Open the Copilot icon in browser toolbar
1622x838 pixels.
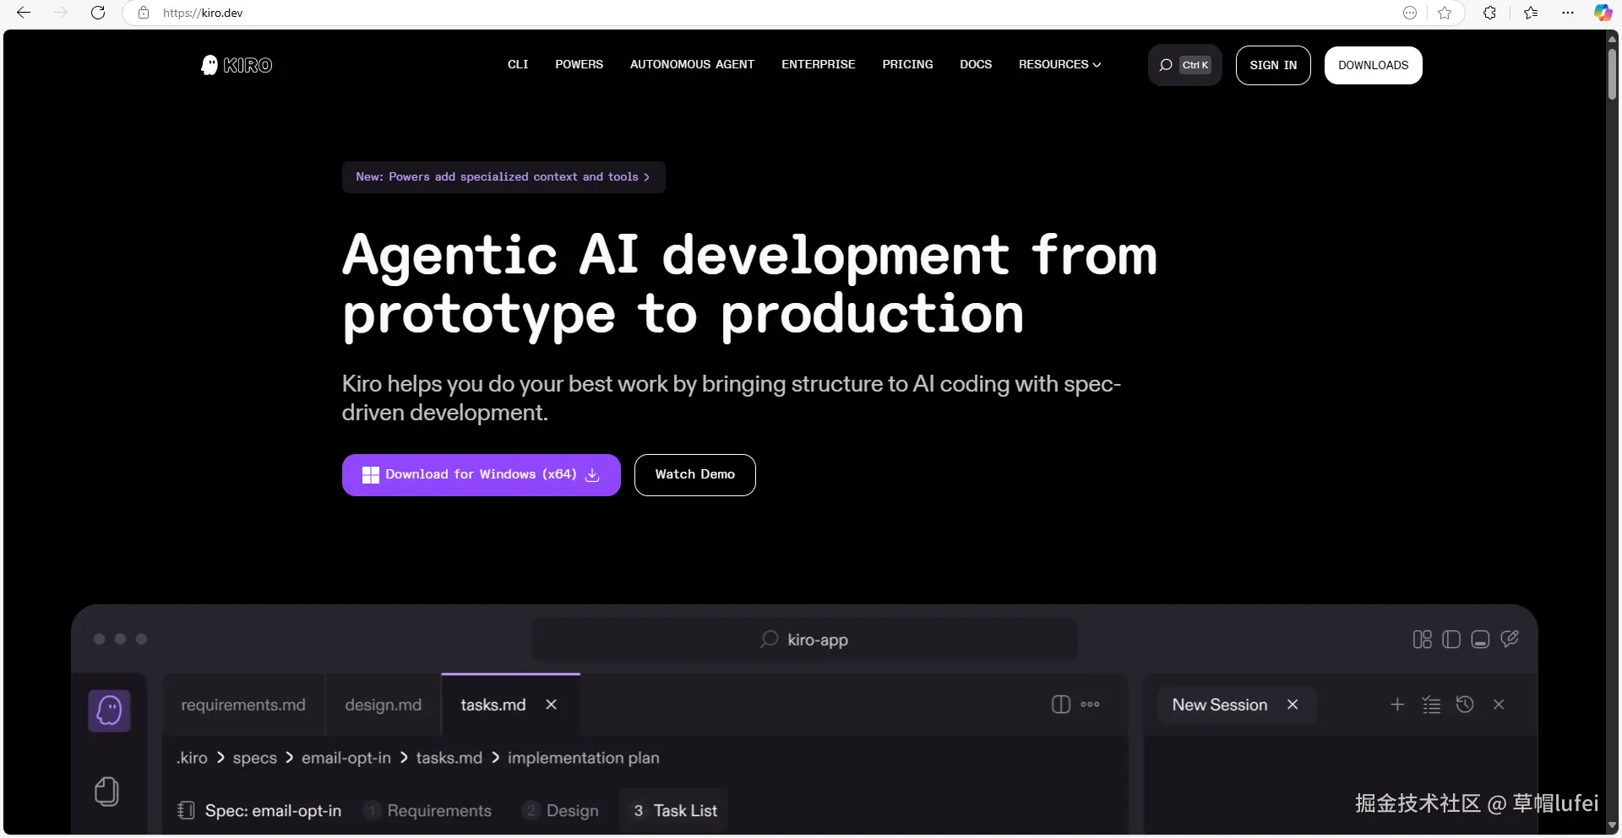point(1603,13)
